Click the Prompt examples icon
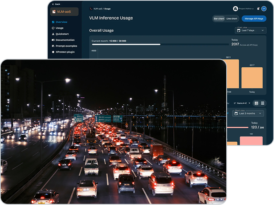This screenshot has width=274, height=205. tap(53, 46)
